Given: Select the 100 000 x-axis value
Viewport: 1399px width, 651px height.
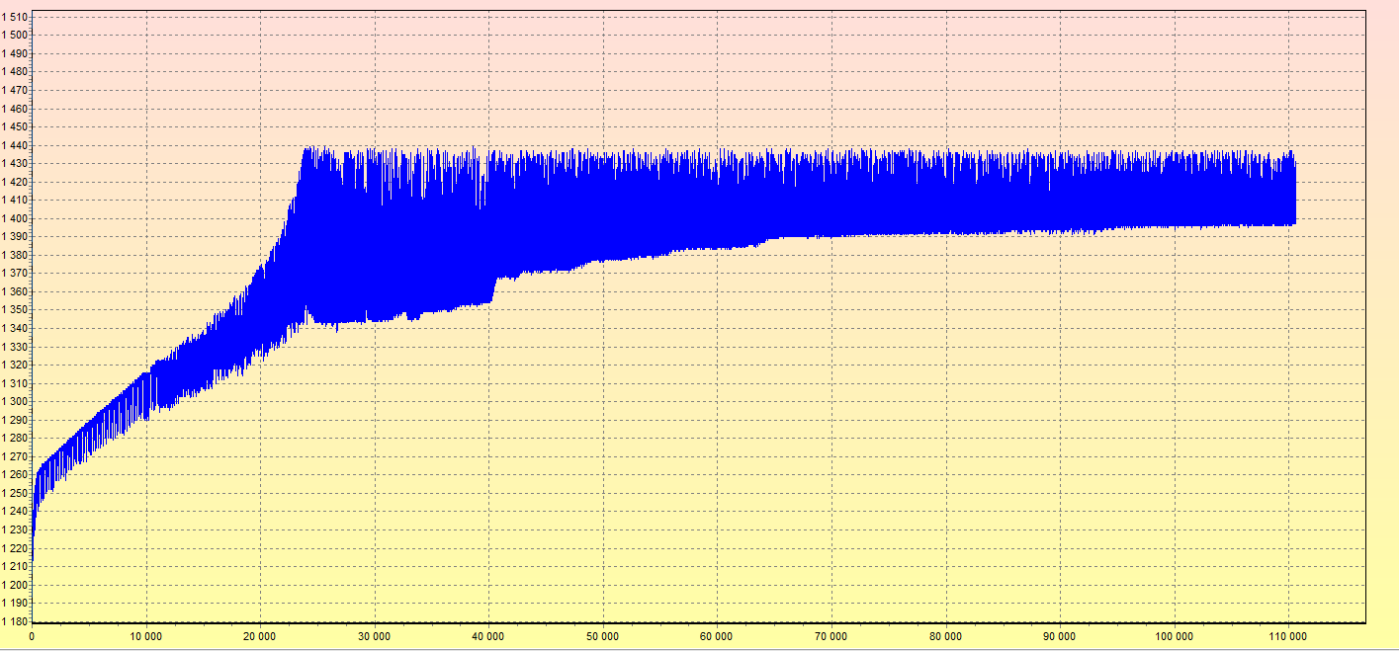Looking at the screenshot, I should (x=1175, y=636).
